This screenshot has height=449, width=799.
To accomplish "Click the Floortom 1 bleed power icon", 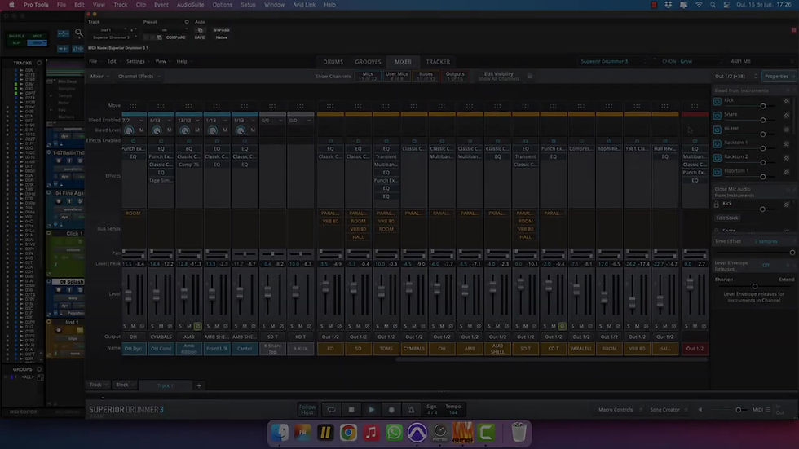I will [x=717, y=172].
